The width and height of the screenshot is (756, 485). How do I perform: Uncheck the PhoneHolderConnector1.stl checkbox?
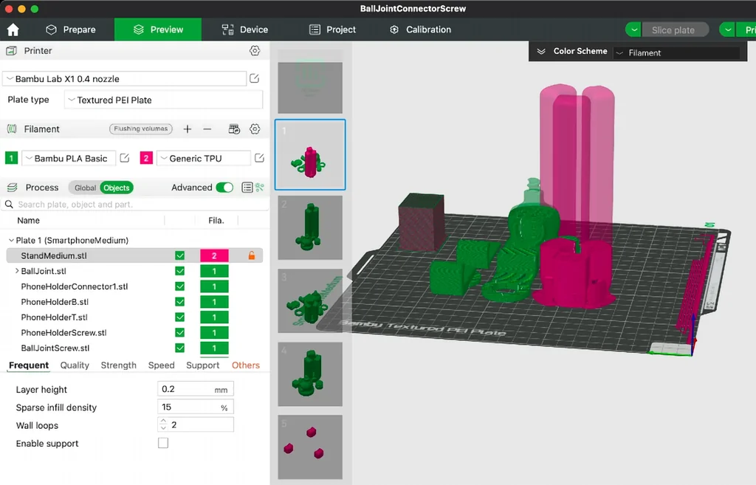tap(180, 286)
